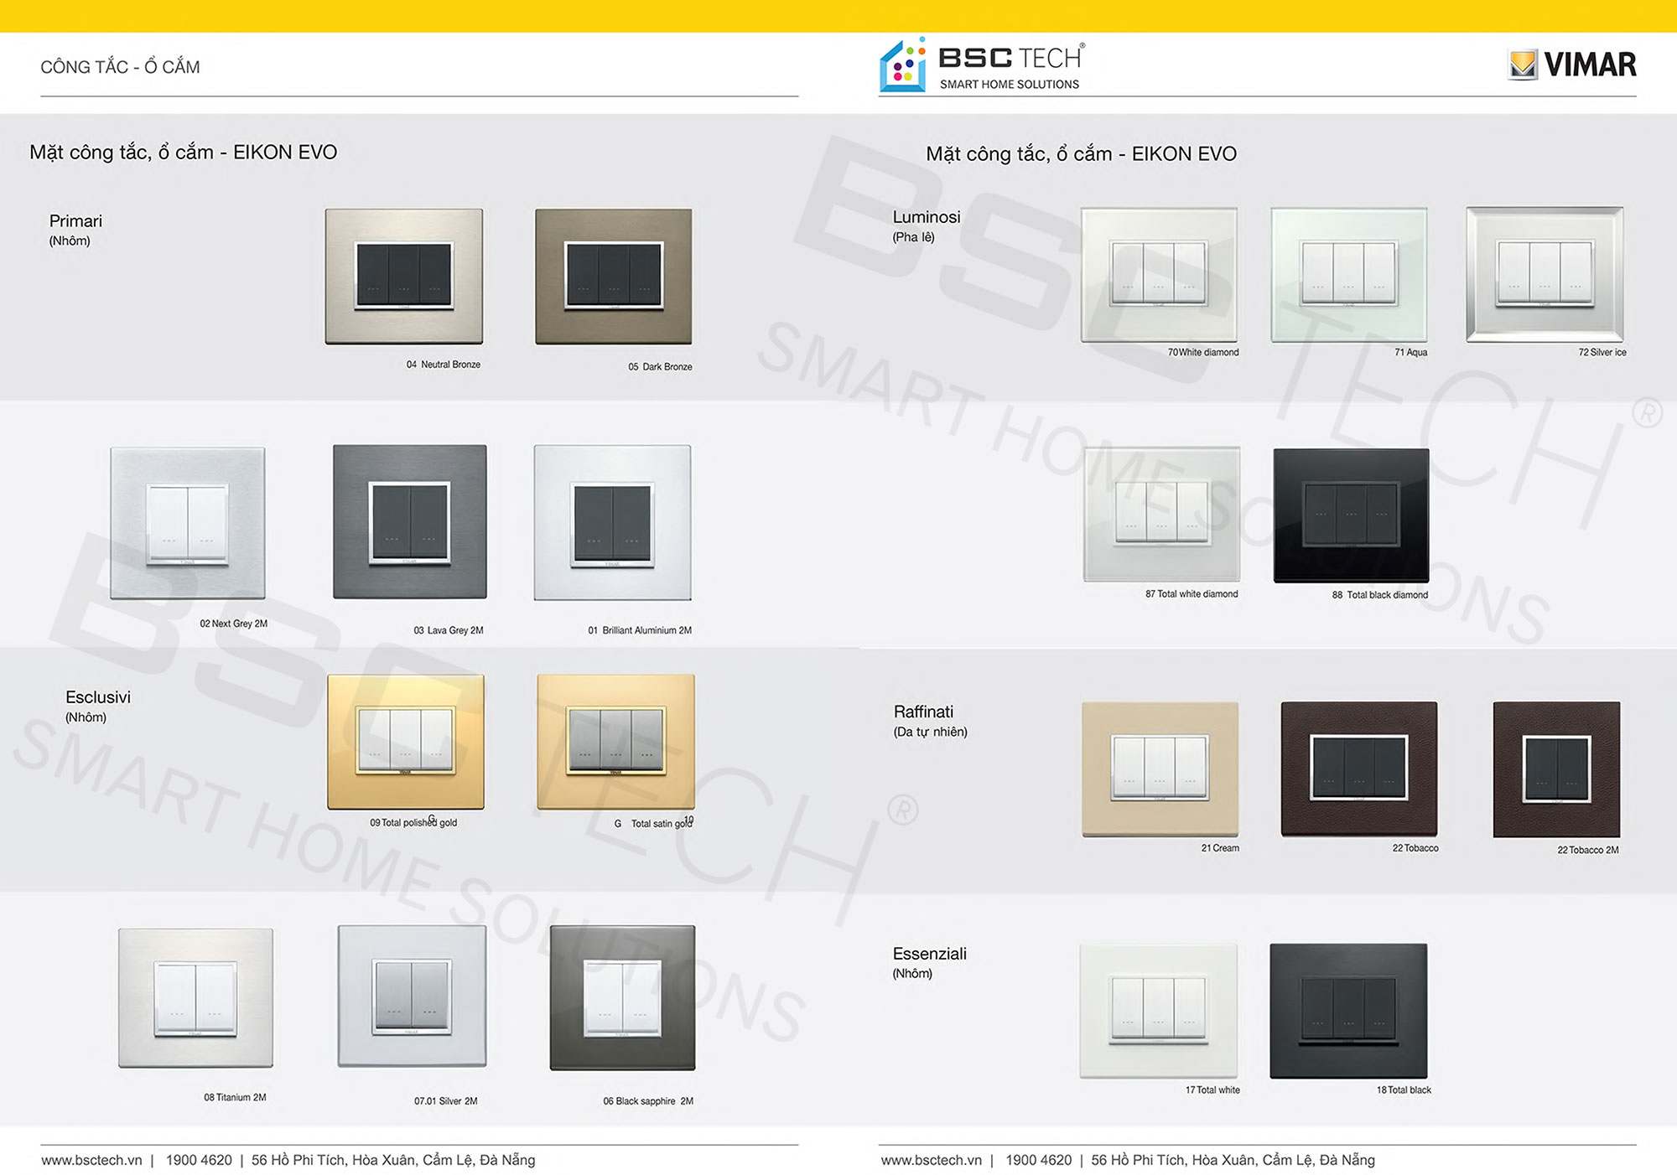Select the 05 Dark Bronze plate image
The width and height of the screenshot is (1677, 1175).
click(x=614, y=277)
